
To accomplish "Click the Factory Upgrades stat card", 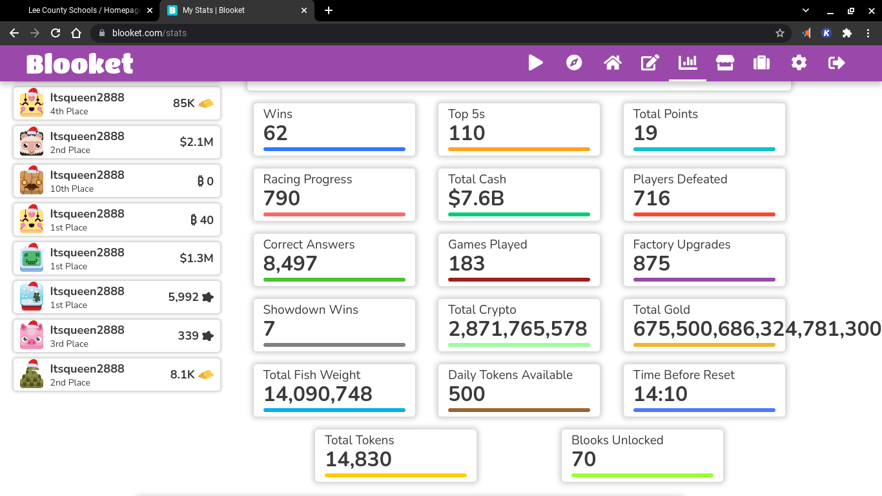I will (704, 260).
